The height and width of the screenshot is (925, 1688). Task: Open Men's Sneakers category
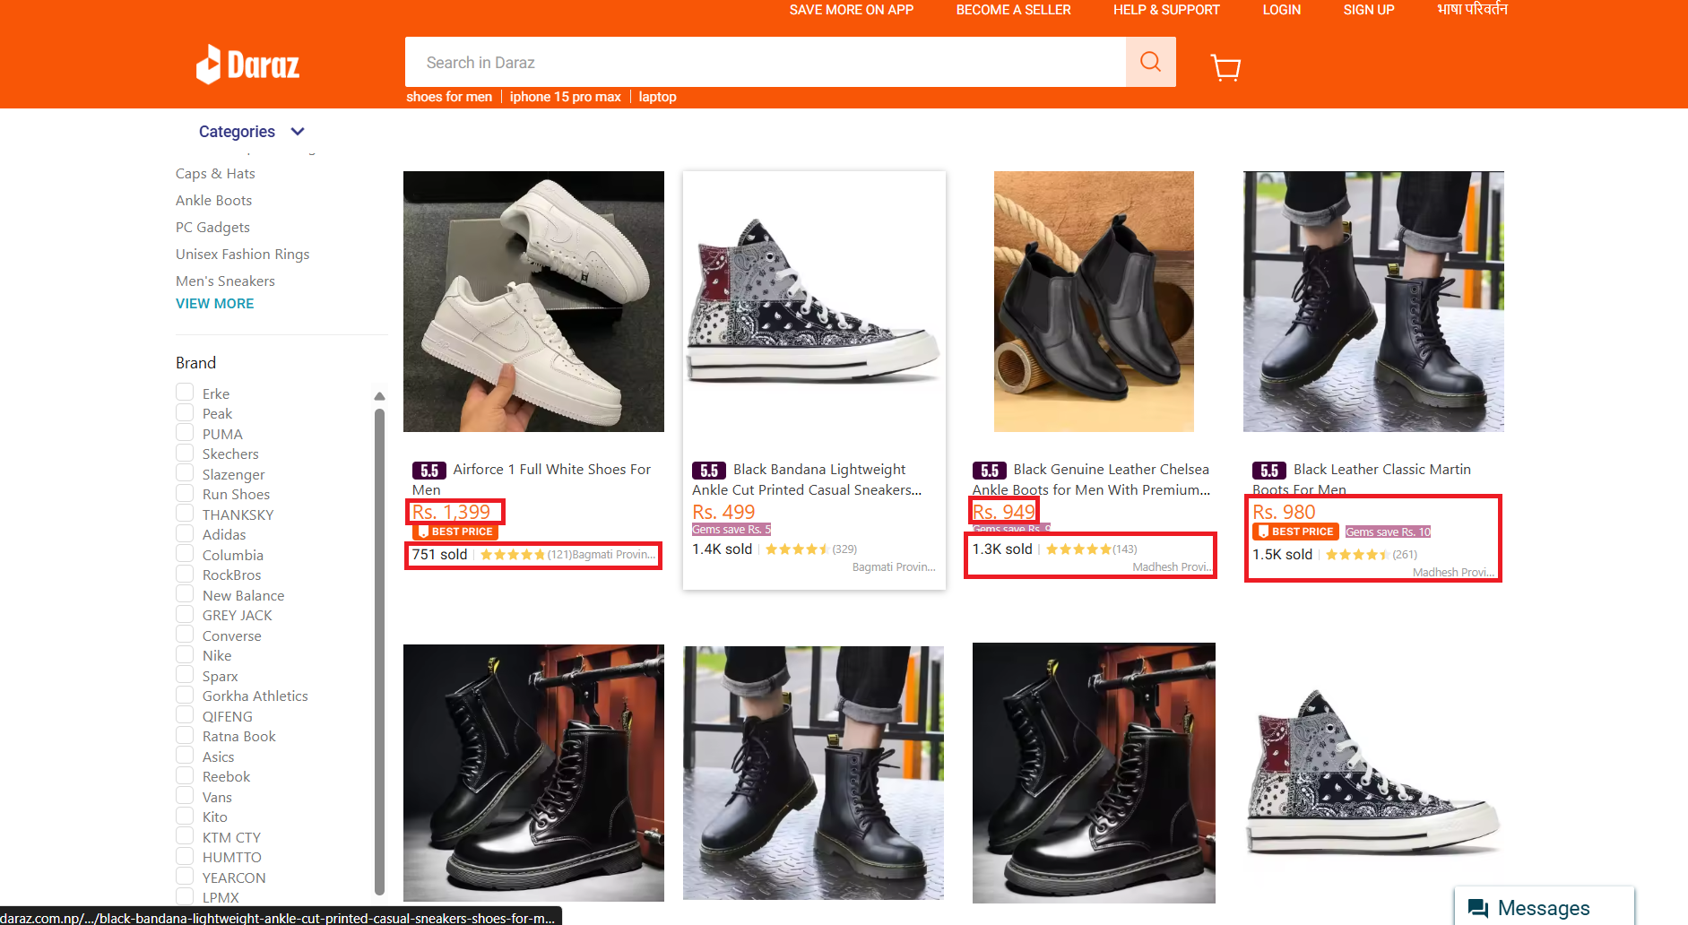coord(225,281)
